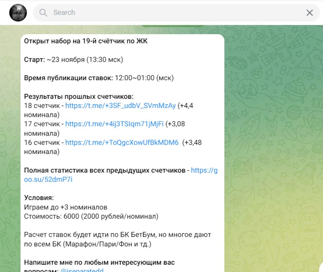Open the channel avatar picture
Viewport: 323px width, 272px height.
18,13
